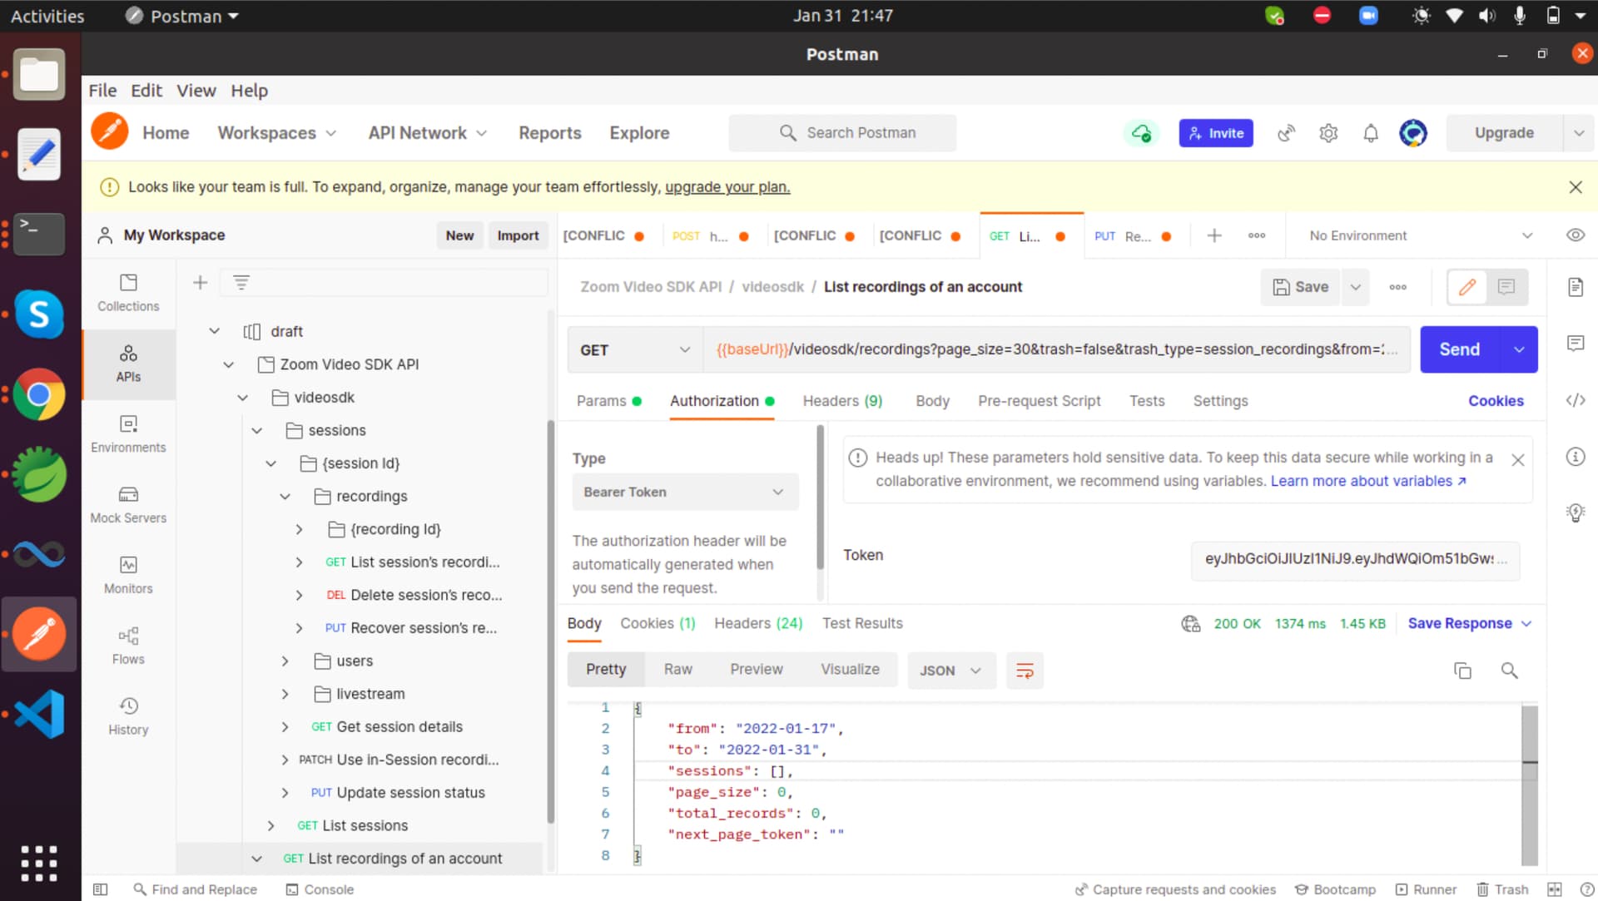Click the upgrade your plan link
The image size is (1598, 901).
pyautogui.click(x=727, y=187)
